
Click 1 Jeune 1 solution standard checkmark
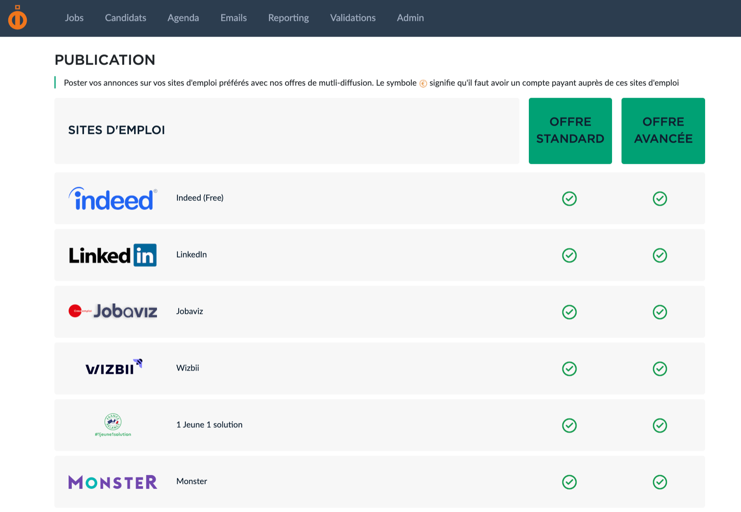pyautogui.click(x=569, y=425)
